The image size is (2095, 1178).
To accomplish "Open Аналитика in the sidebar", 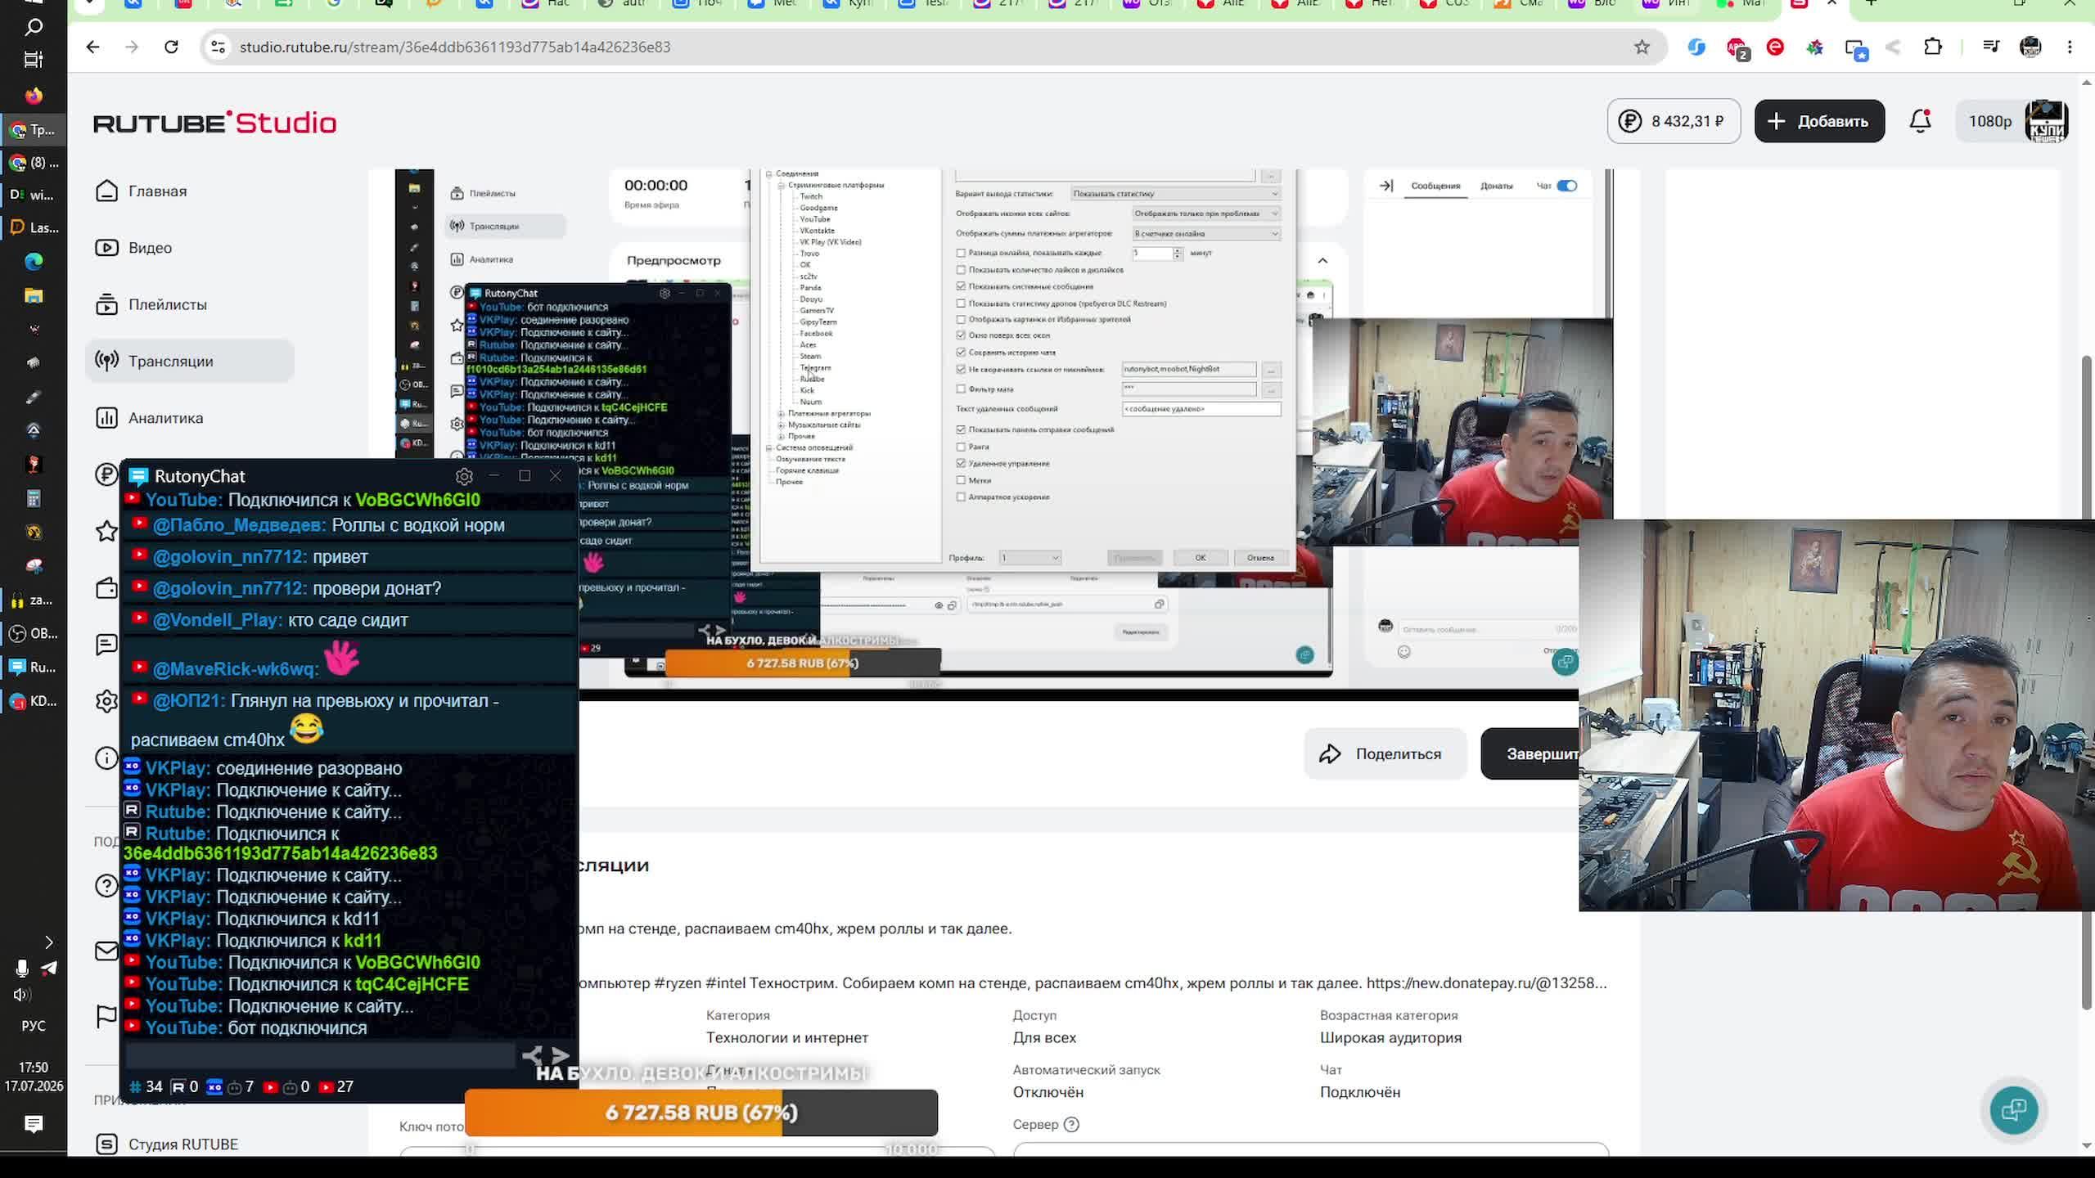I will click(x=149, y=417).
